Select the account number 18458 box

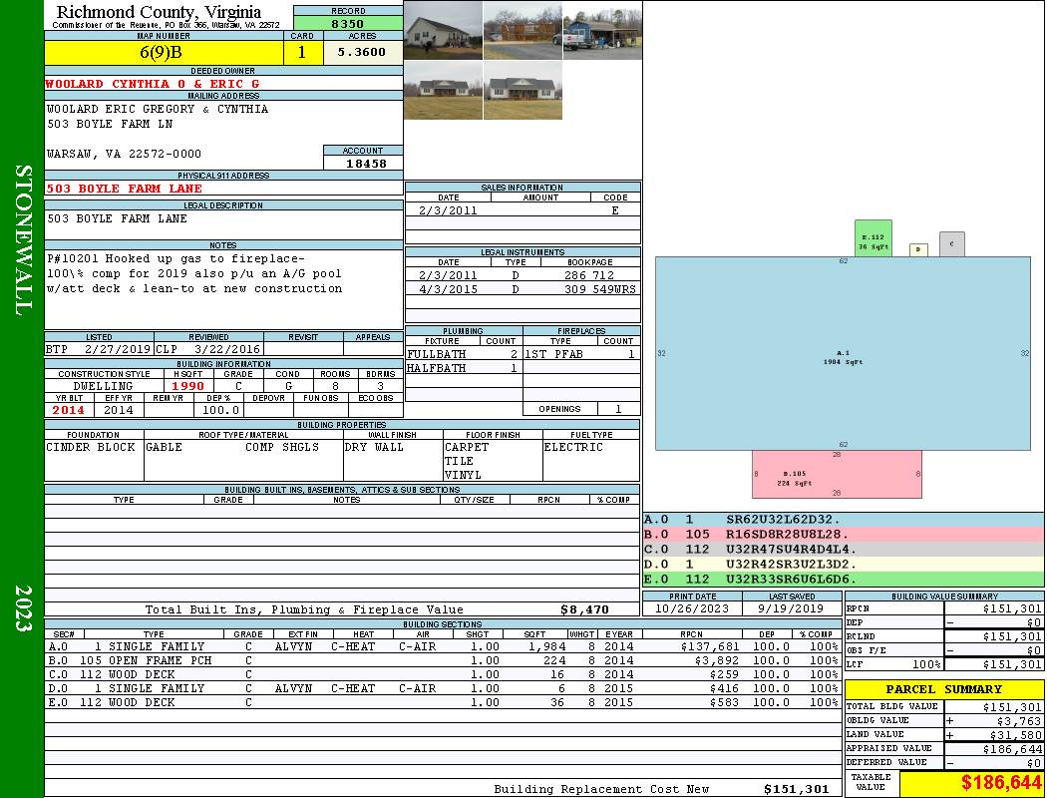point(363,163)
